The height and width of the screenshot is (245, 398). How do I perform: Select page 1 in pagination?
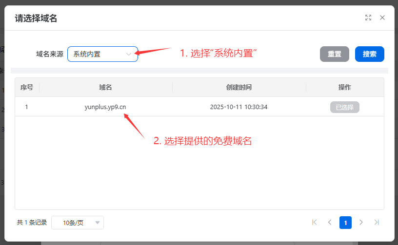point(345,223)
